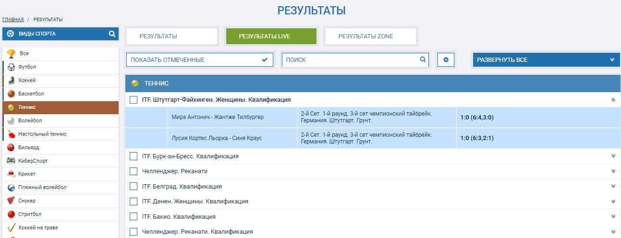Click the field hockey stick icon
Image resolution: width=621 pixels, height=238 pixels.
pos(11,228)
